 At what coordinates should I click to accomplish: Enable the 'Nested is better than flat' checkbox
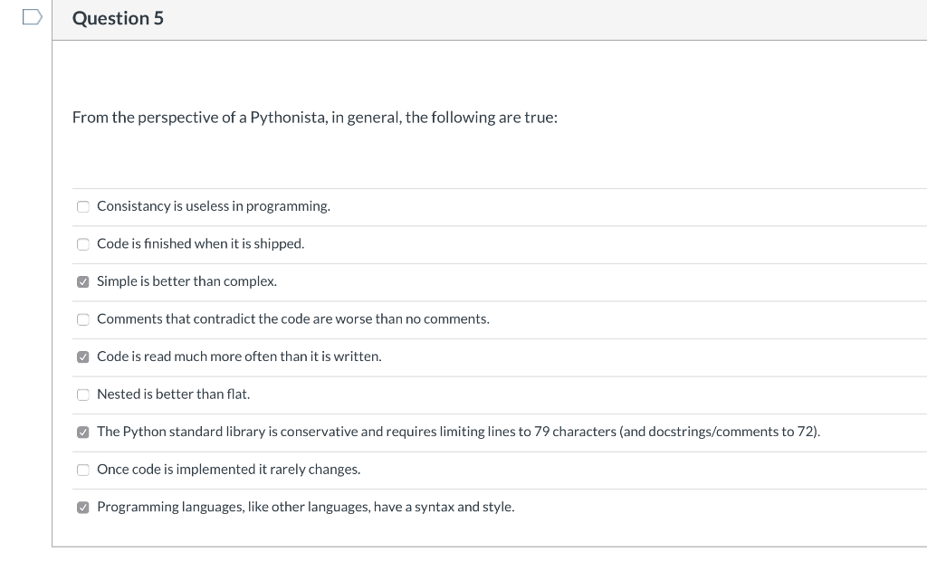click(83, 395)
